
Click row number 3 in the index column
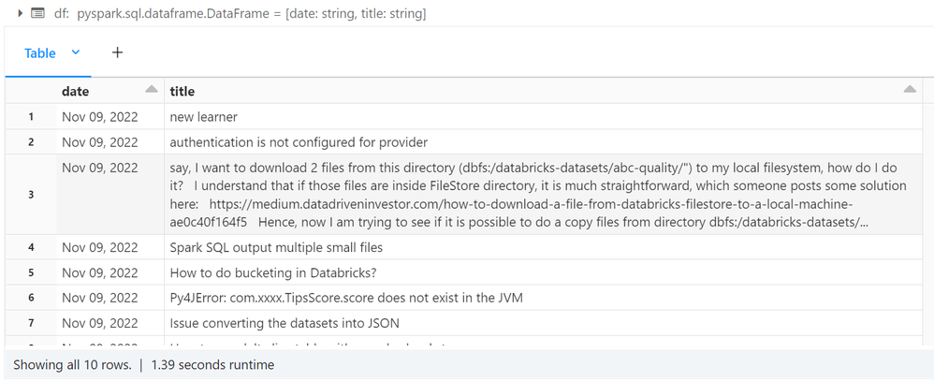coord(31,195)
